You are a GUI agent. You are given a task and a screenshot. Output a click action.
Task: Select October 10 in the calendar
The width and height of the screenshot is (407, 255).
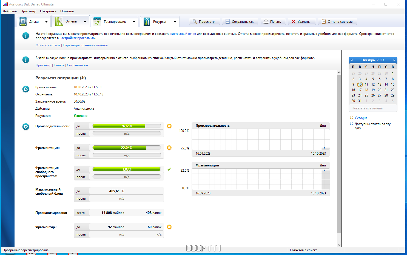[360, 84]
